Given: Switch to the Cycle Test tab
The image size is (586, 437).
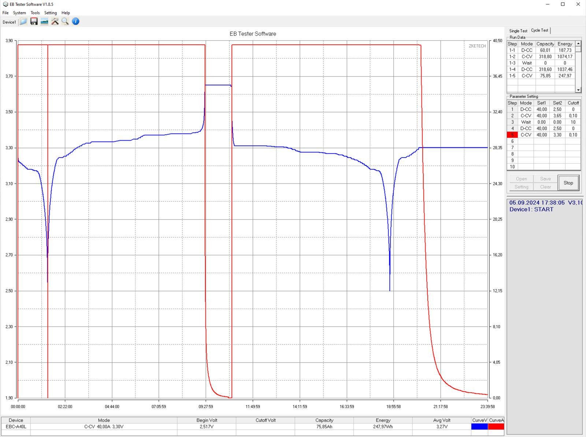Looking at the screenshot, I should coord(539,30).
